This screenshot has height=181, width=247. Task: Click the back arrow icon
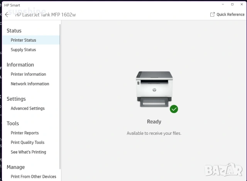click(x=7, y=15)
